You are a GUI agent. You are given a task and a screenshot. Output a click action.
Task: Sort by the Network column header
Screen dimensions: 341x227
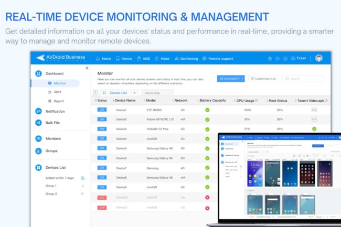(180, 101)
